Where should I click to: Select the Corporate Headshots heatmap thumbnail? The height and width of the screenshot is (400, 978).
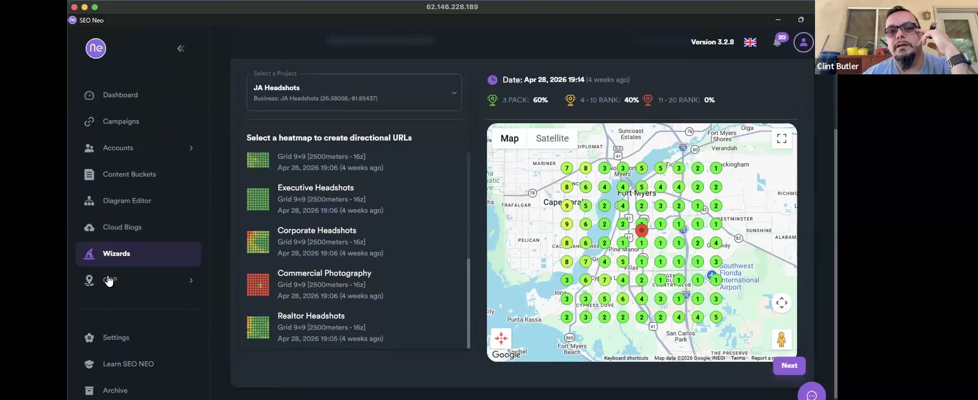coord(258,242)
